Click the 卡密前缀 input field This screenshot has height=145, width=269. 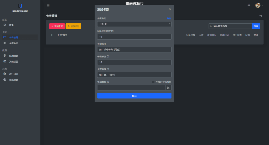point(134,75)
